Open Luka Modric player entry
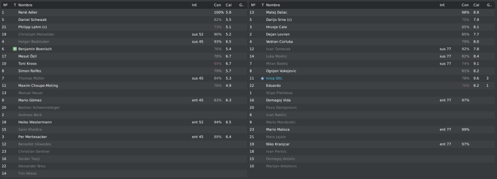Image resolution: width=497 pixels, height=179 pixels. (276, 56)
